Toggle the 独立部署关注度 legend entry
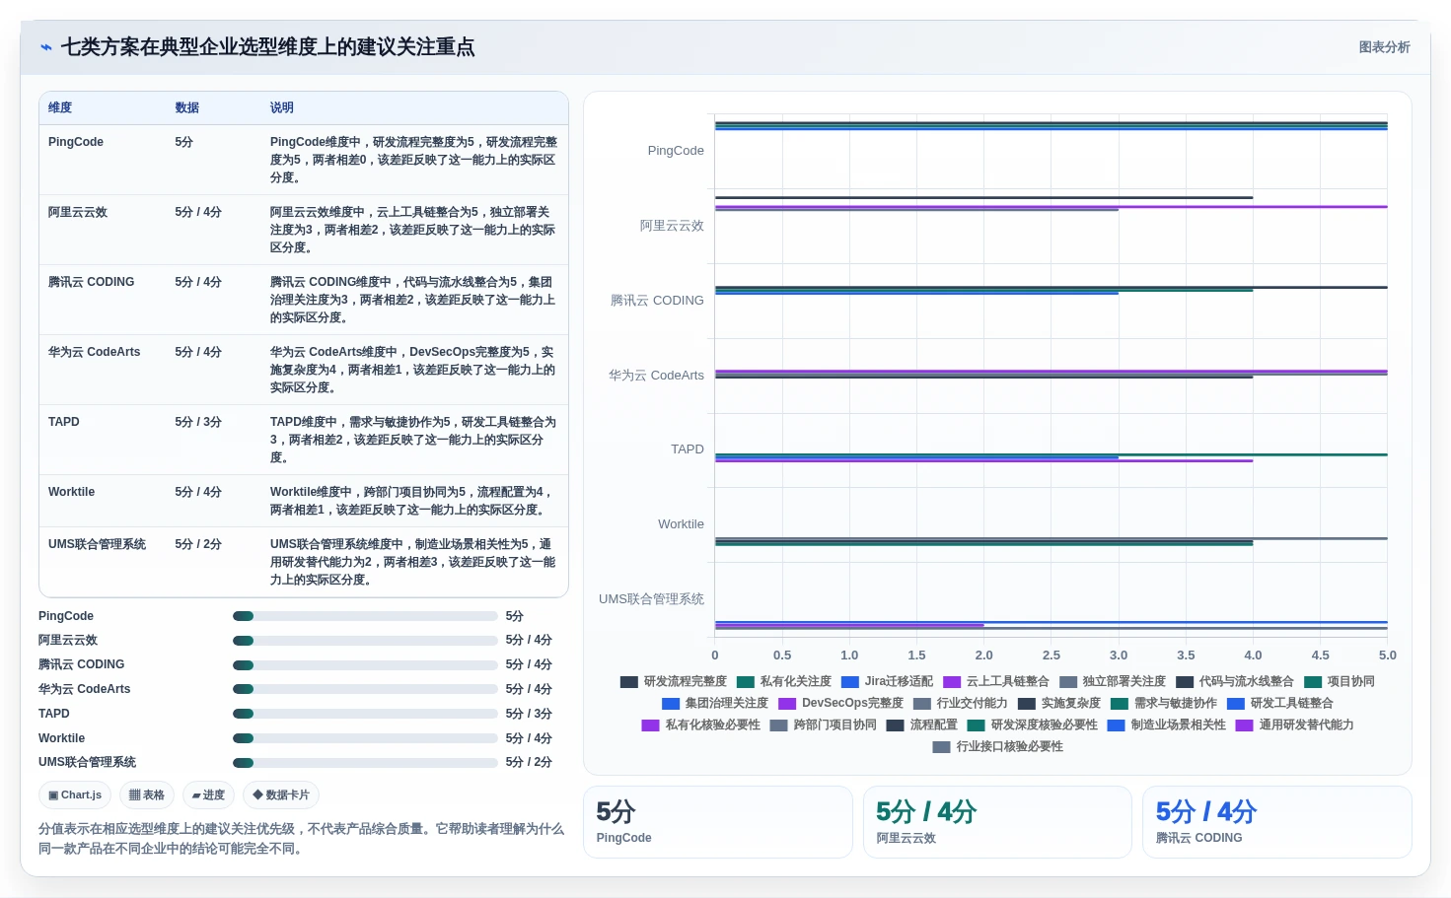Screen dimensions: 1451x898 (1113, 681)
